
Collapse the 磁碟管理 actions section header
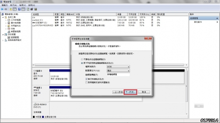pyautogui.click(x=217, y=18)
